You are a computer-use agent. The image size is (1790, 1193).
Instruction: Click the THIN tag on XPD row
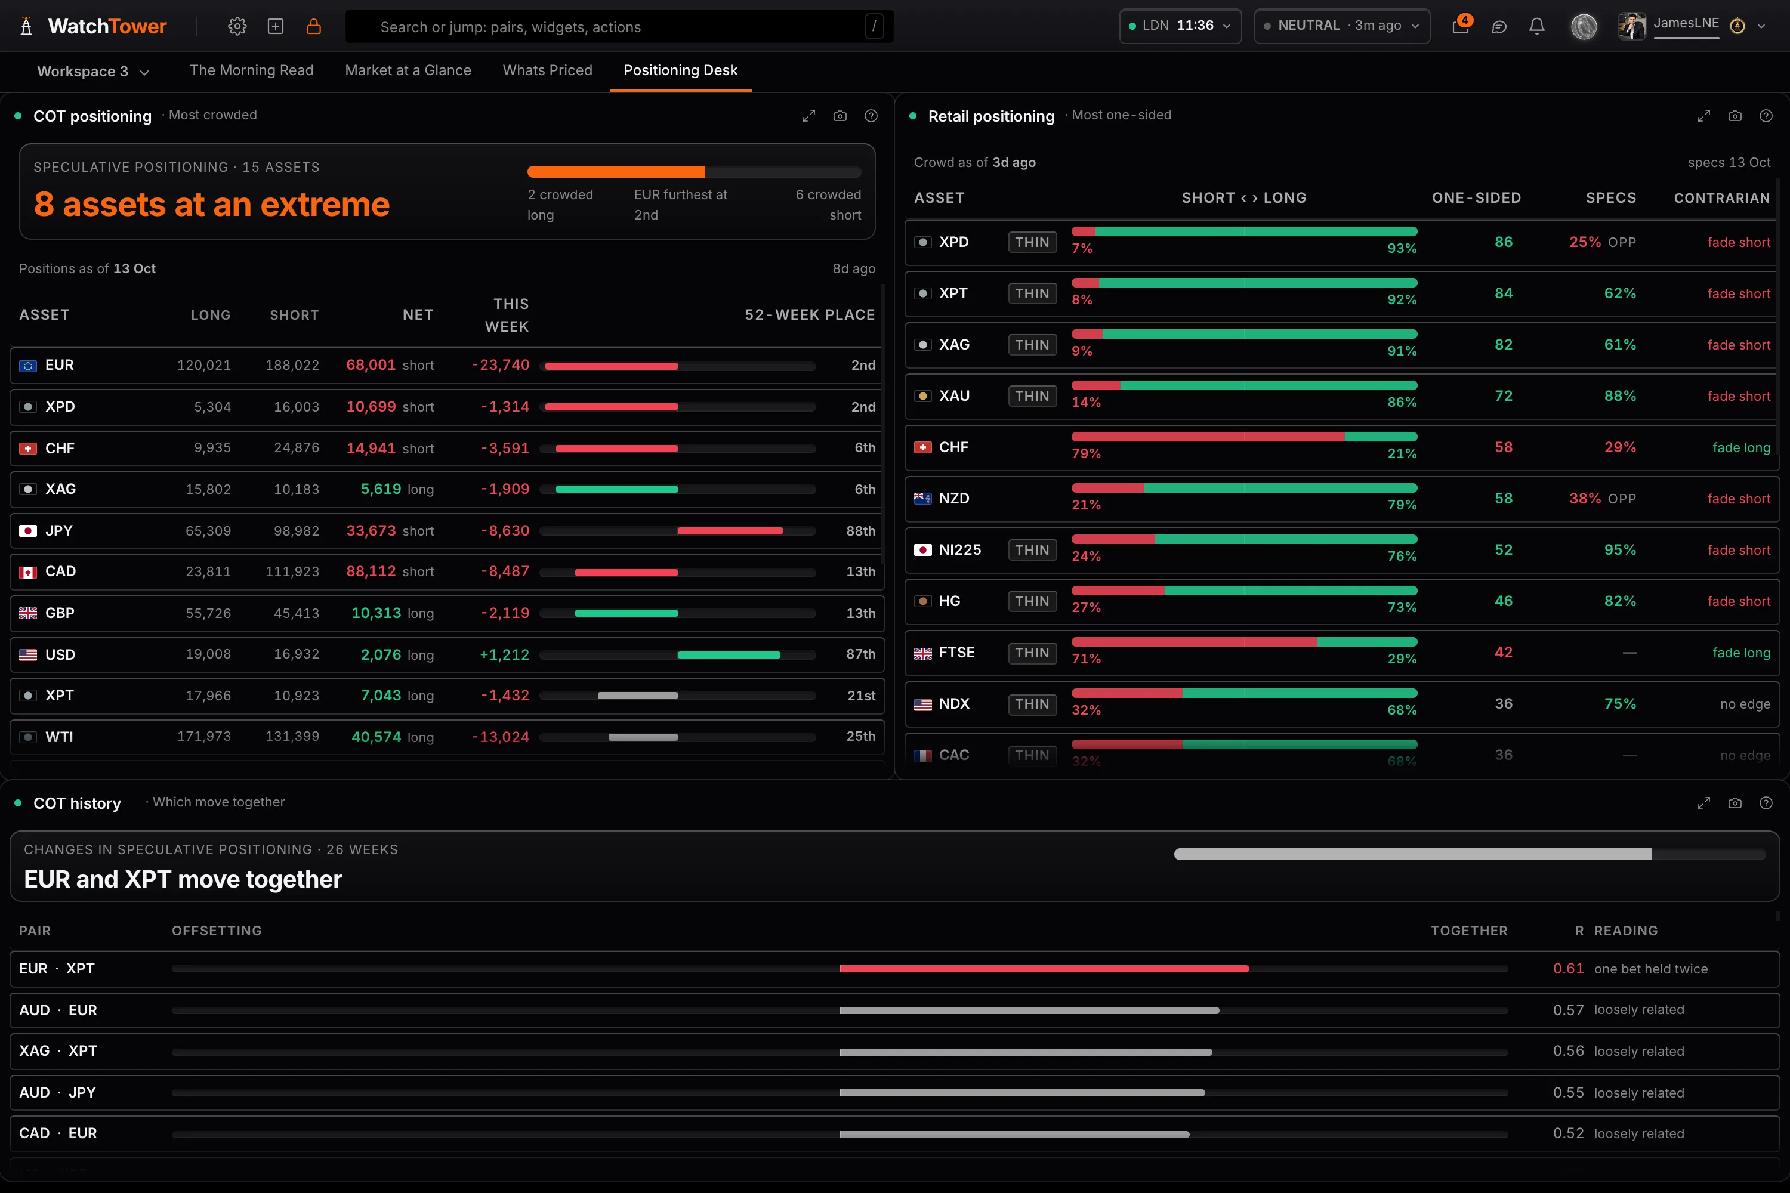(x=1032, y=242)
